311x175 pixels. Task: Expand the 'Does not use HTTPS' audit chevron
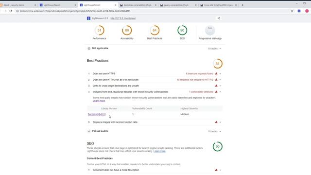(220, 74)
